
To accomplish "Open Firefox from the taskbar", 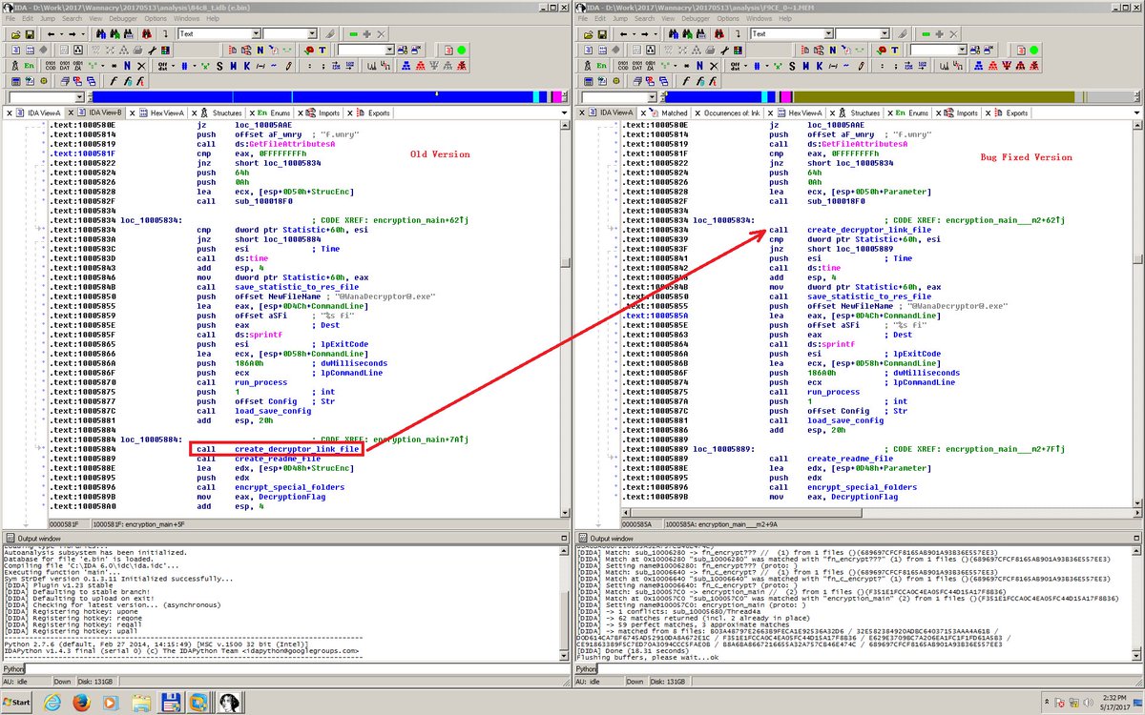I will point(80,702).
